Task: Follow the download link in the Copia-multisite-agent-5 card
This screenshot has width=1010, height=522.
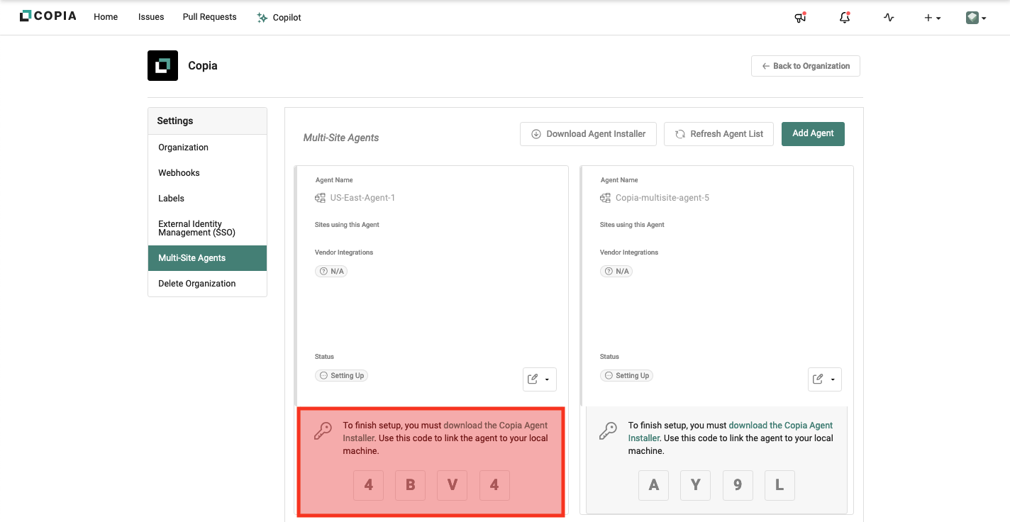Action: tap(780, 426)
